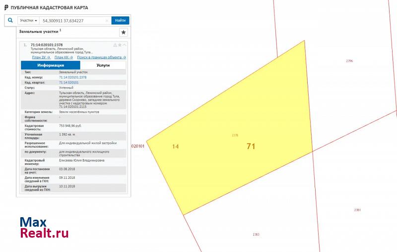Click the small star icon on result 2378
This screenshot has height=252, width=397.
[120, 45]
